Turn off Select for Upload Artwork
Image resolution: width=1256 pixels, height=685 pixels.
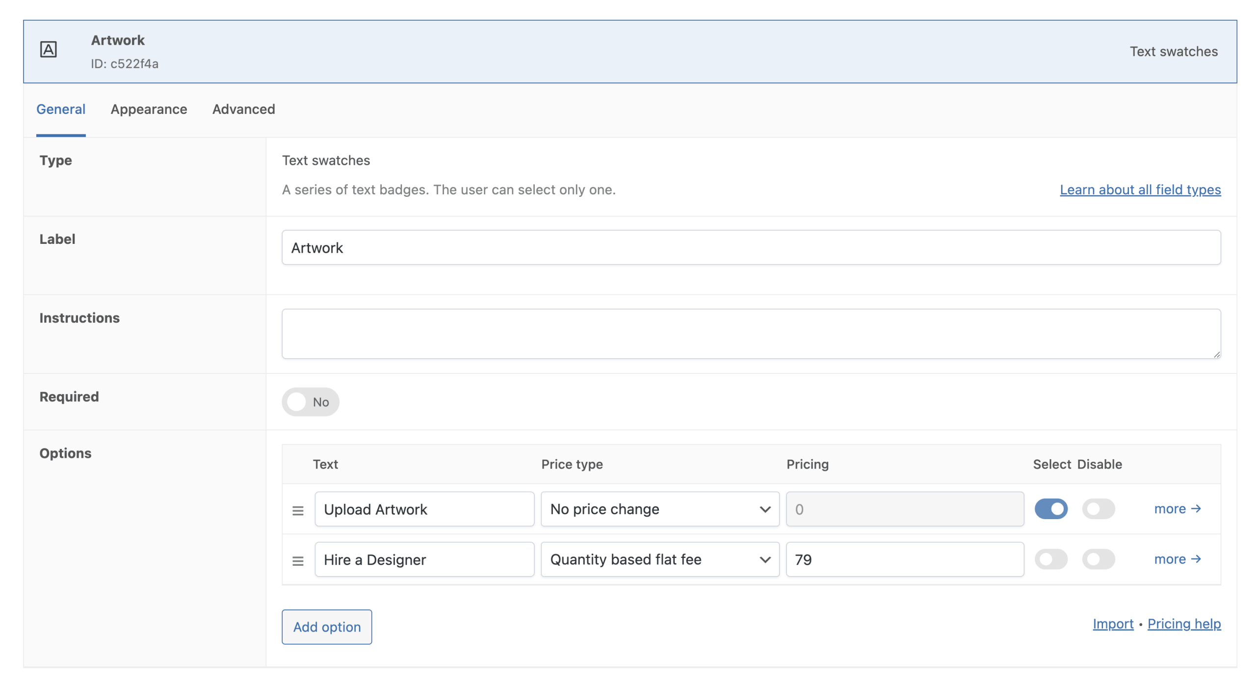1050,509
